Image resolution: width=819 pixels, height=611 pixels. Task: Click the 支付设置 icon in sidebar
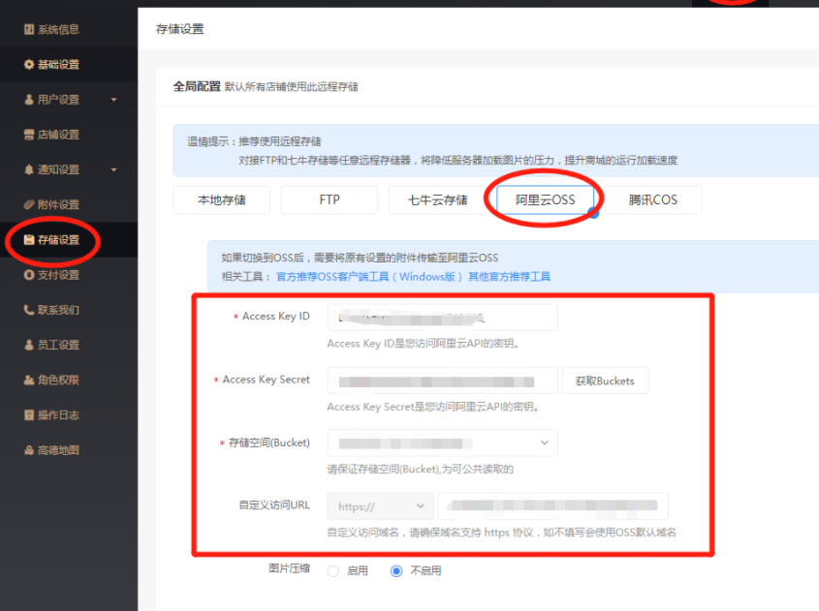[29, 275]
